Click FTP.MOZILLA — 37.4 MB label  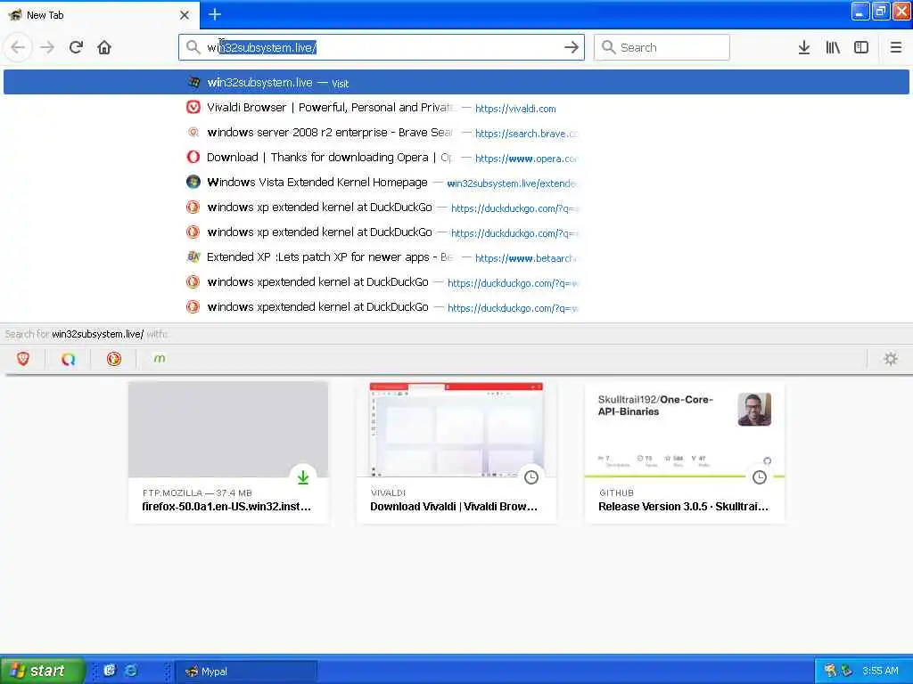coord(197,493)
